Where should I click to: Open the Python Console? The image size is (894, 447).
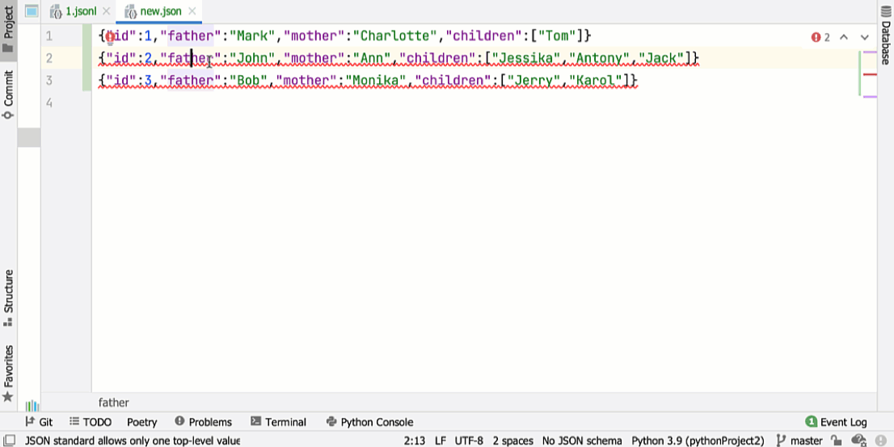pos(369,422)
